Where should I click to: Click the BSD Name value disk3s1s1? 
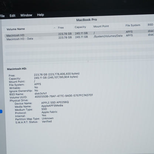coord(41,94)
